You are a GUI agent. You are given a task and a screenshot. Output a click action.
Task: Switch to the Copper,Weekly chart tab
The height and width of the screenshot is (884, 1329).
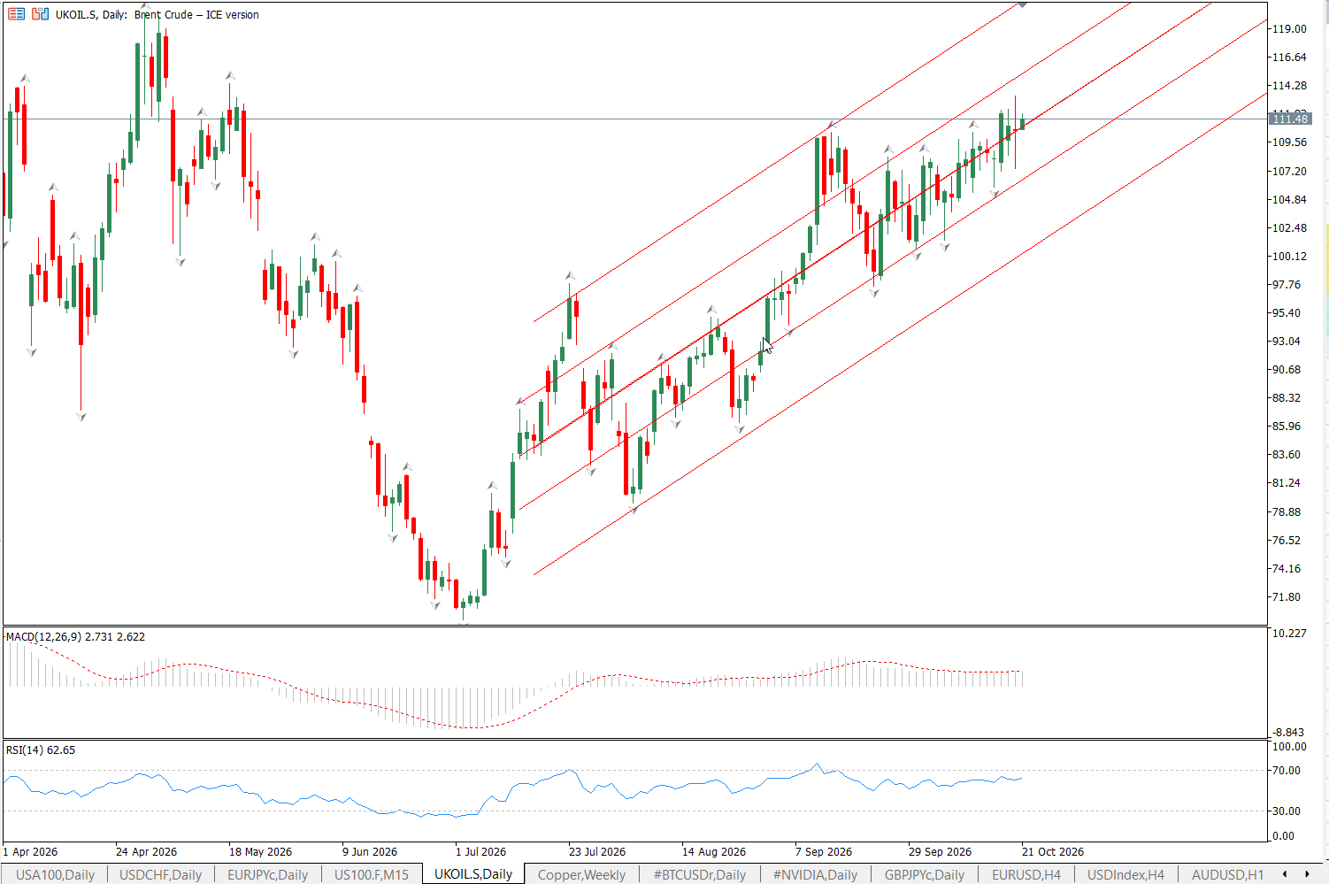pyautogui.click(x=581, y=874)
